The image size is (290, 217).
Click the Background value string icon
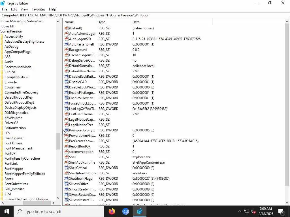point(66,49)
